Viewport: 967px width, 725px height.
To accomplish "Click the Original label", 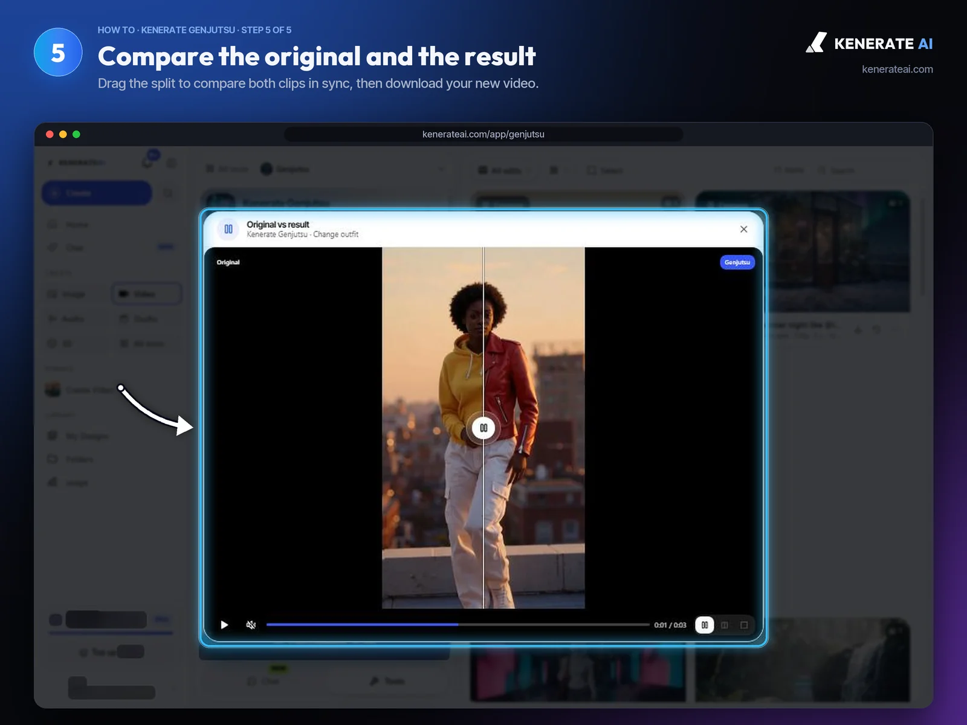I will coord(228,262).
